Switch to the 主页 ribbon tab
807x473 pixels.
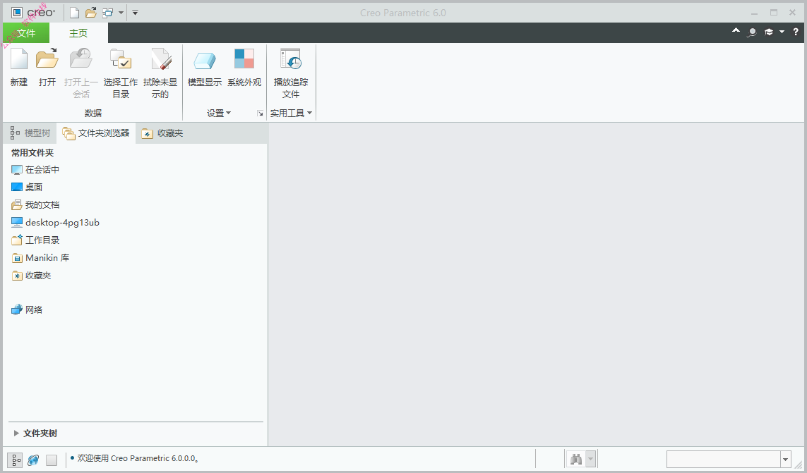click(x=78, y=33)
